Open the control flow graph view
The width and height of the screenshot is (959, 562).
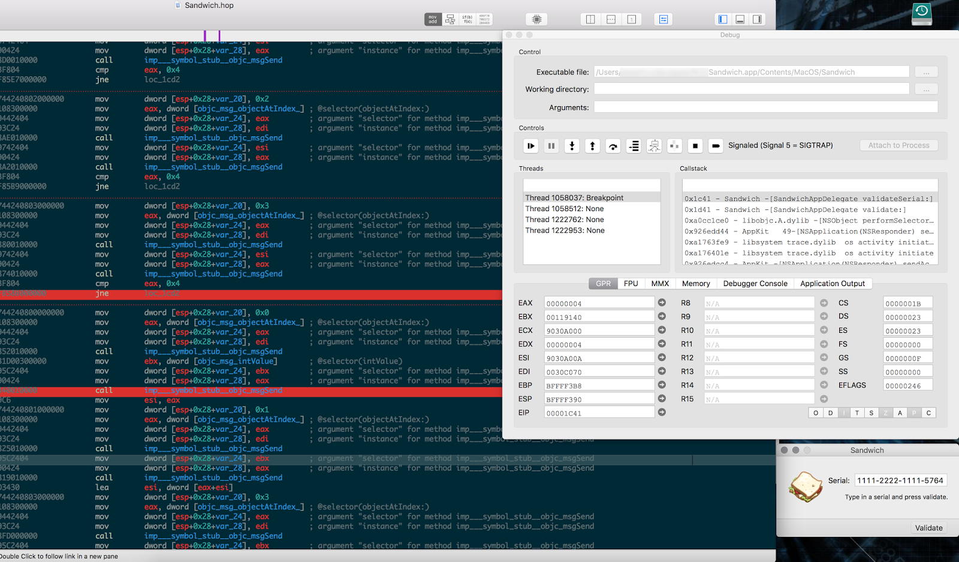(451, 19)
